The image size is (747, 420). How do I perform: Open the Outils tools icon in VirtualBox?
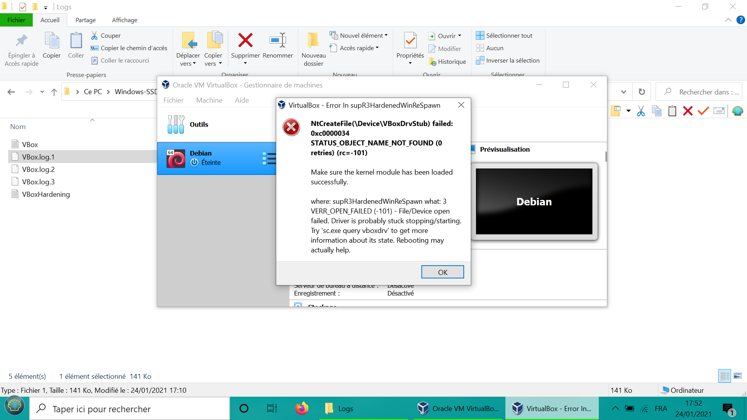pos(176,124)
